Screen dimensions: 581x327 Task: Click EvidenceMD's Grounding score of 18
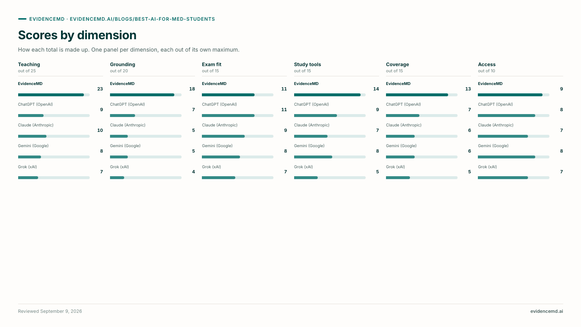tap(192, 89)
